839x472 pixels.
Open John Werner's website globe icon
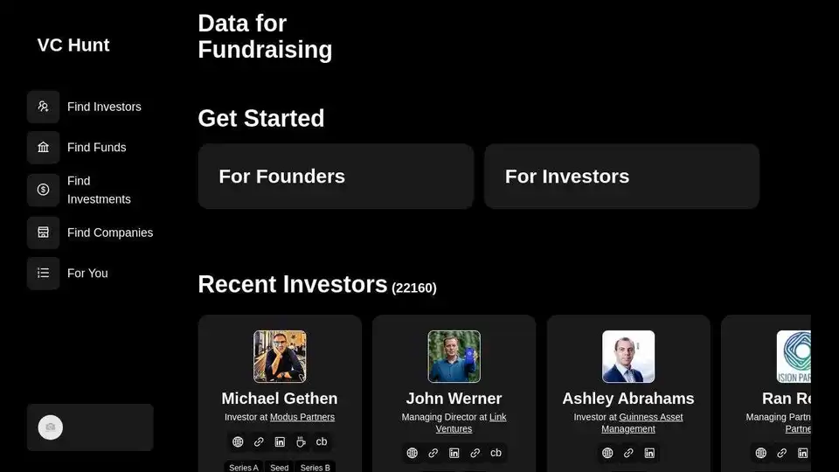pyautogui.click(x=412, y=453)
